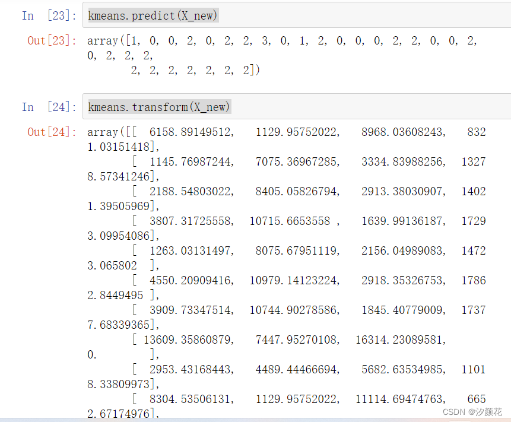
Task: Click the first line of Out[23] array output
Action: pyautogui.click(x=282, y=41)
